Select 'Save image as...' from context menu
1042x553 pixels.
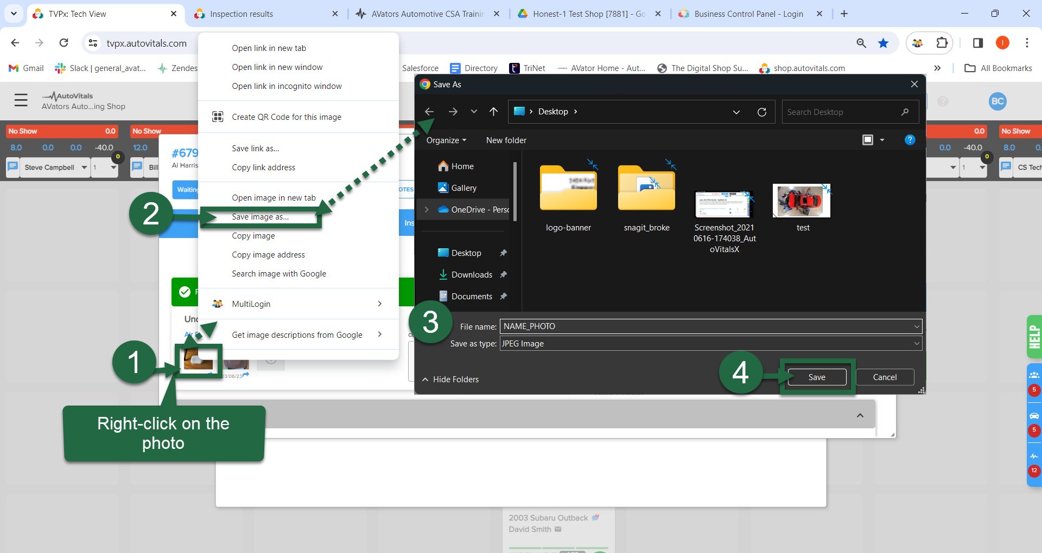click(x=260, y=217)
